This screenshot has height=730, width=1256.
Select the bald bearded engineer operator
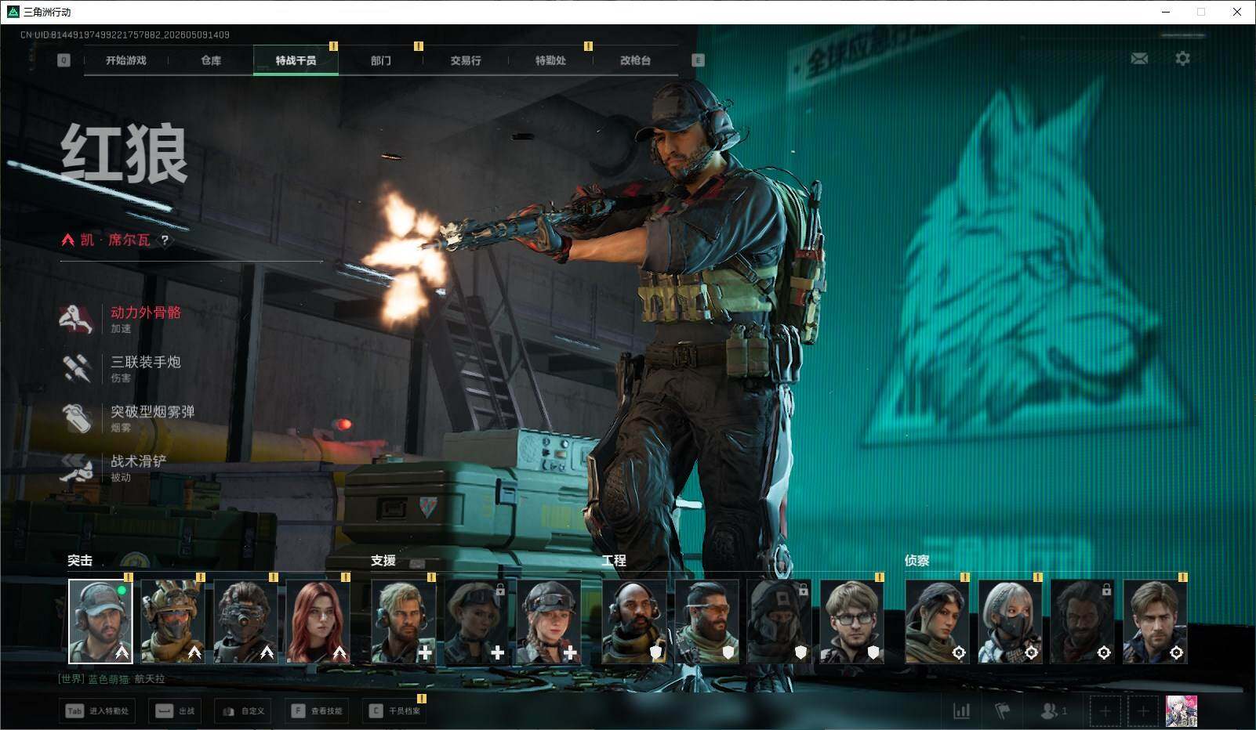pyautogui.click(x=634, y=621)
